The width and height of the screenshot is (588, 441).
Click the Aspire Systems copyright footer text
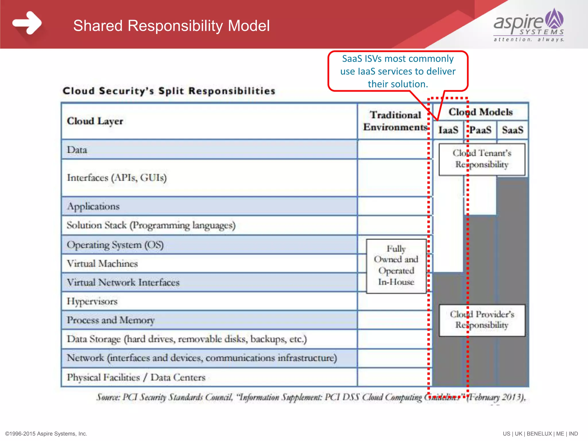pyautogui.click(x=46, y=434)
